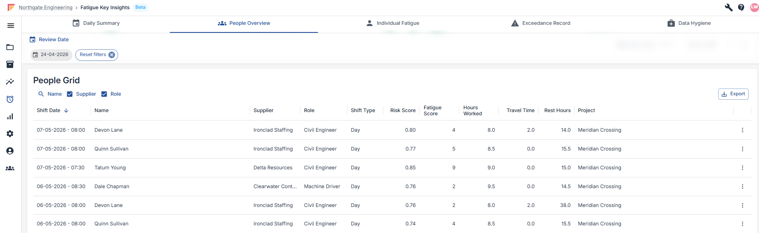Open row menu for Quinn Sullivan 06-05-2026
Image resolution: width=759 pixels, height=233 pixels.
(x=742, y=224)
